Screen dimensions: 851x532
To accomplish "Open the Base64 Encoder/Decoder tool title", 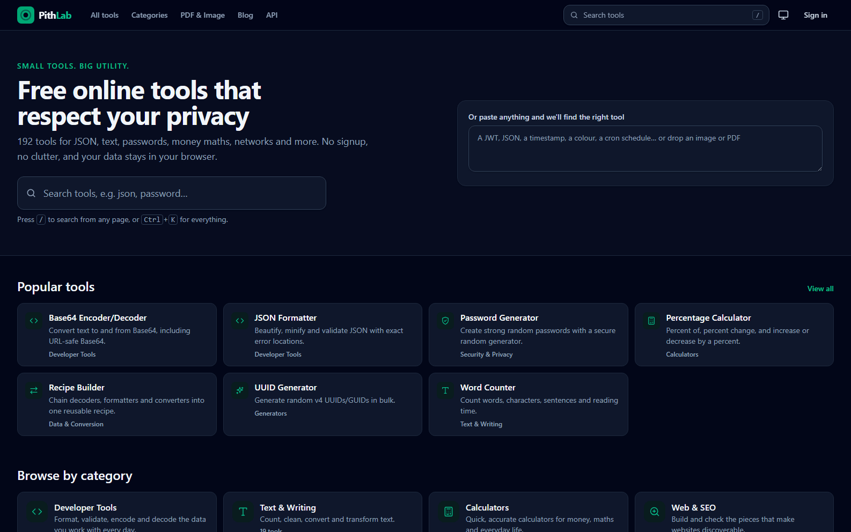I will click(x=98, y=318).
